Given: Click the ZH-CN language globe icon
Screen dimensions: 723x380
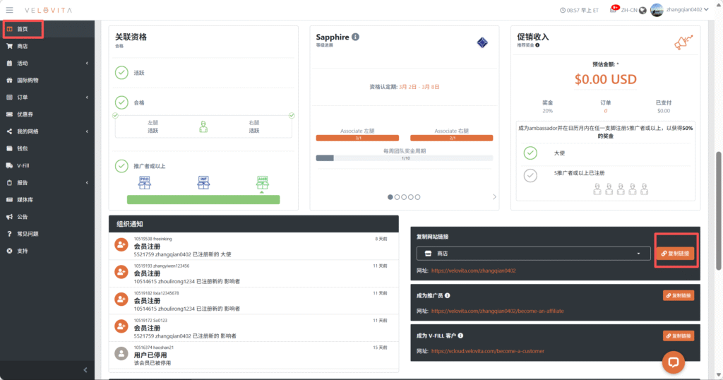Looking at the screenshot, I should 643,11.
